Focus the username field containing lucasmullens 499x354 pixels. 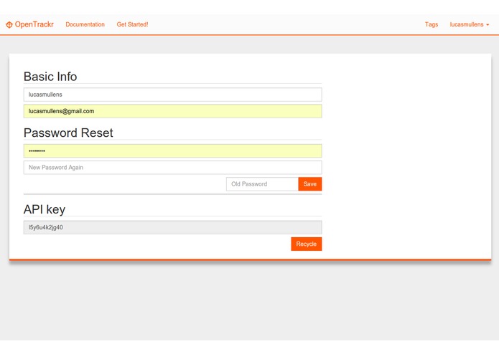[x=172, y=95]
